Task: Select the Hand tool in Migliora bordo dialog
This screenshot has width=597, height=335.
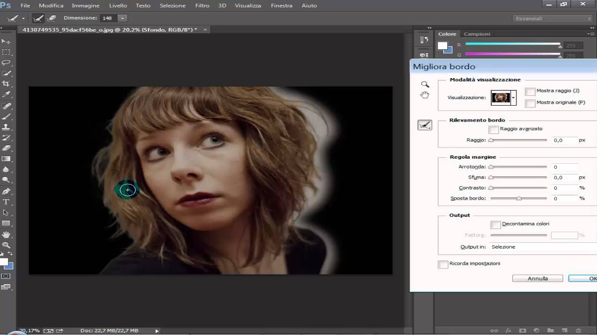Action: coord(424,95)
